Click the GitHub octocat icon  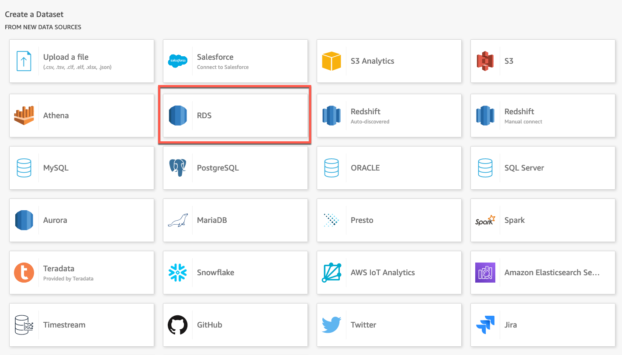click(178, 325)
